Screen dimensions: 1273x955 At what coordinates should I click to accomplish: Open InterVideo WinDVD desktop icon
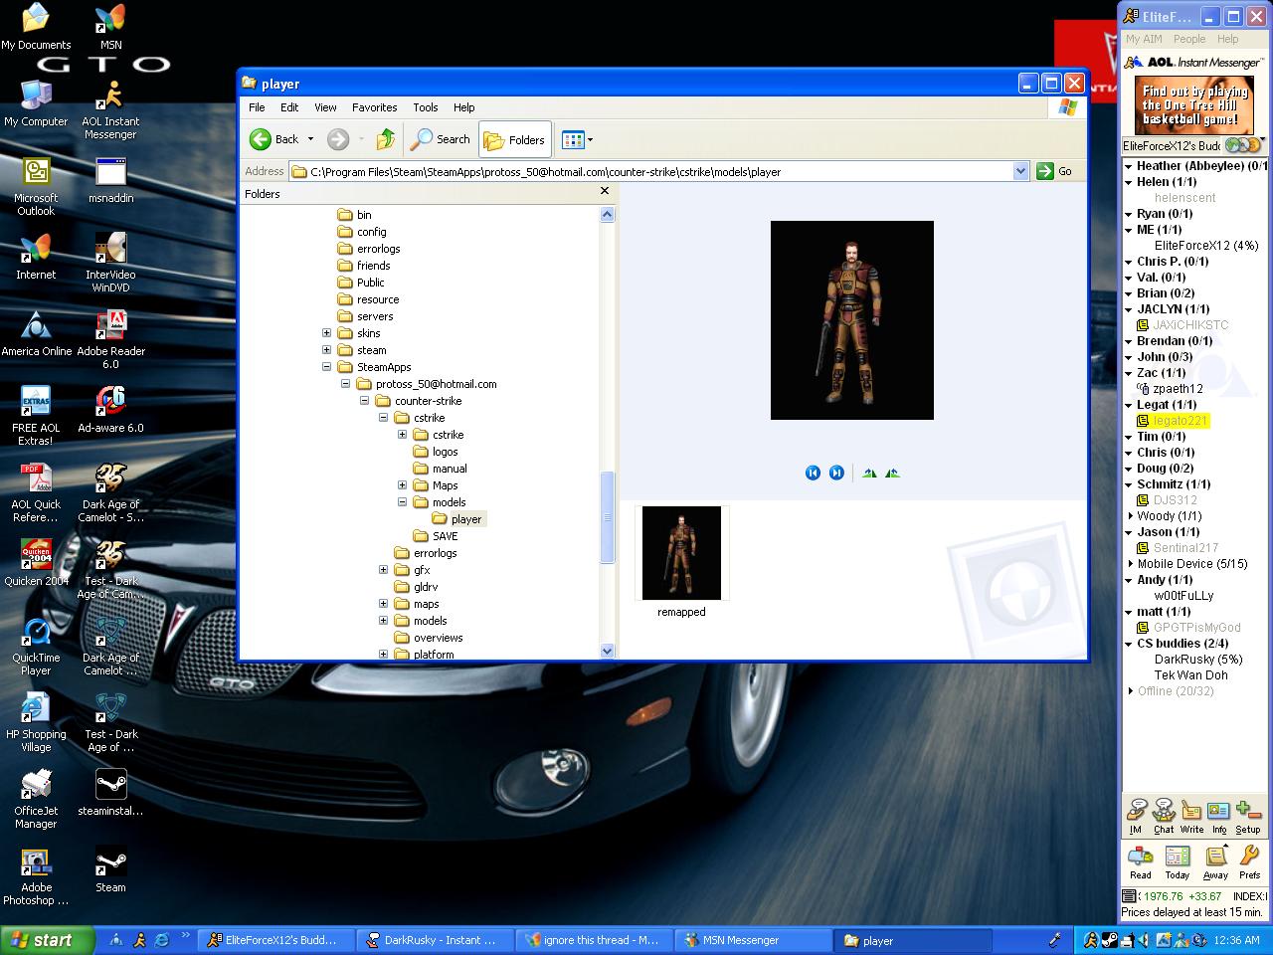110,263
